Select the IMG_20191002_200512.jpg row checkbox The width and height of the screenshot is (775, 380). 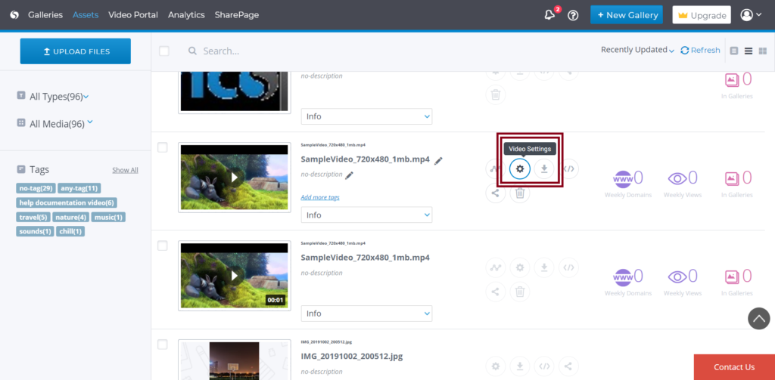pos(163,344)
